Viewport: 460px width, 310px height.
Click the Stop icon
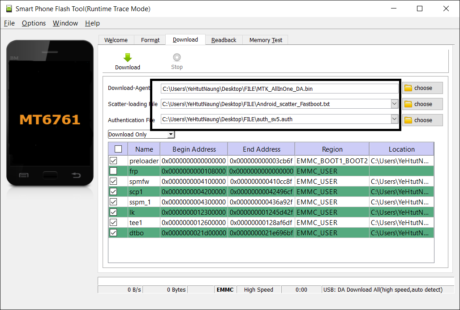176,57
